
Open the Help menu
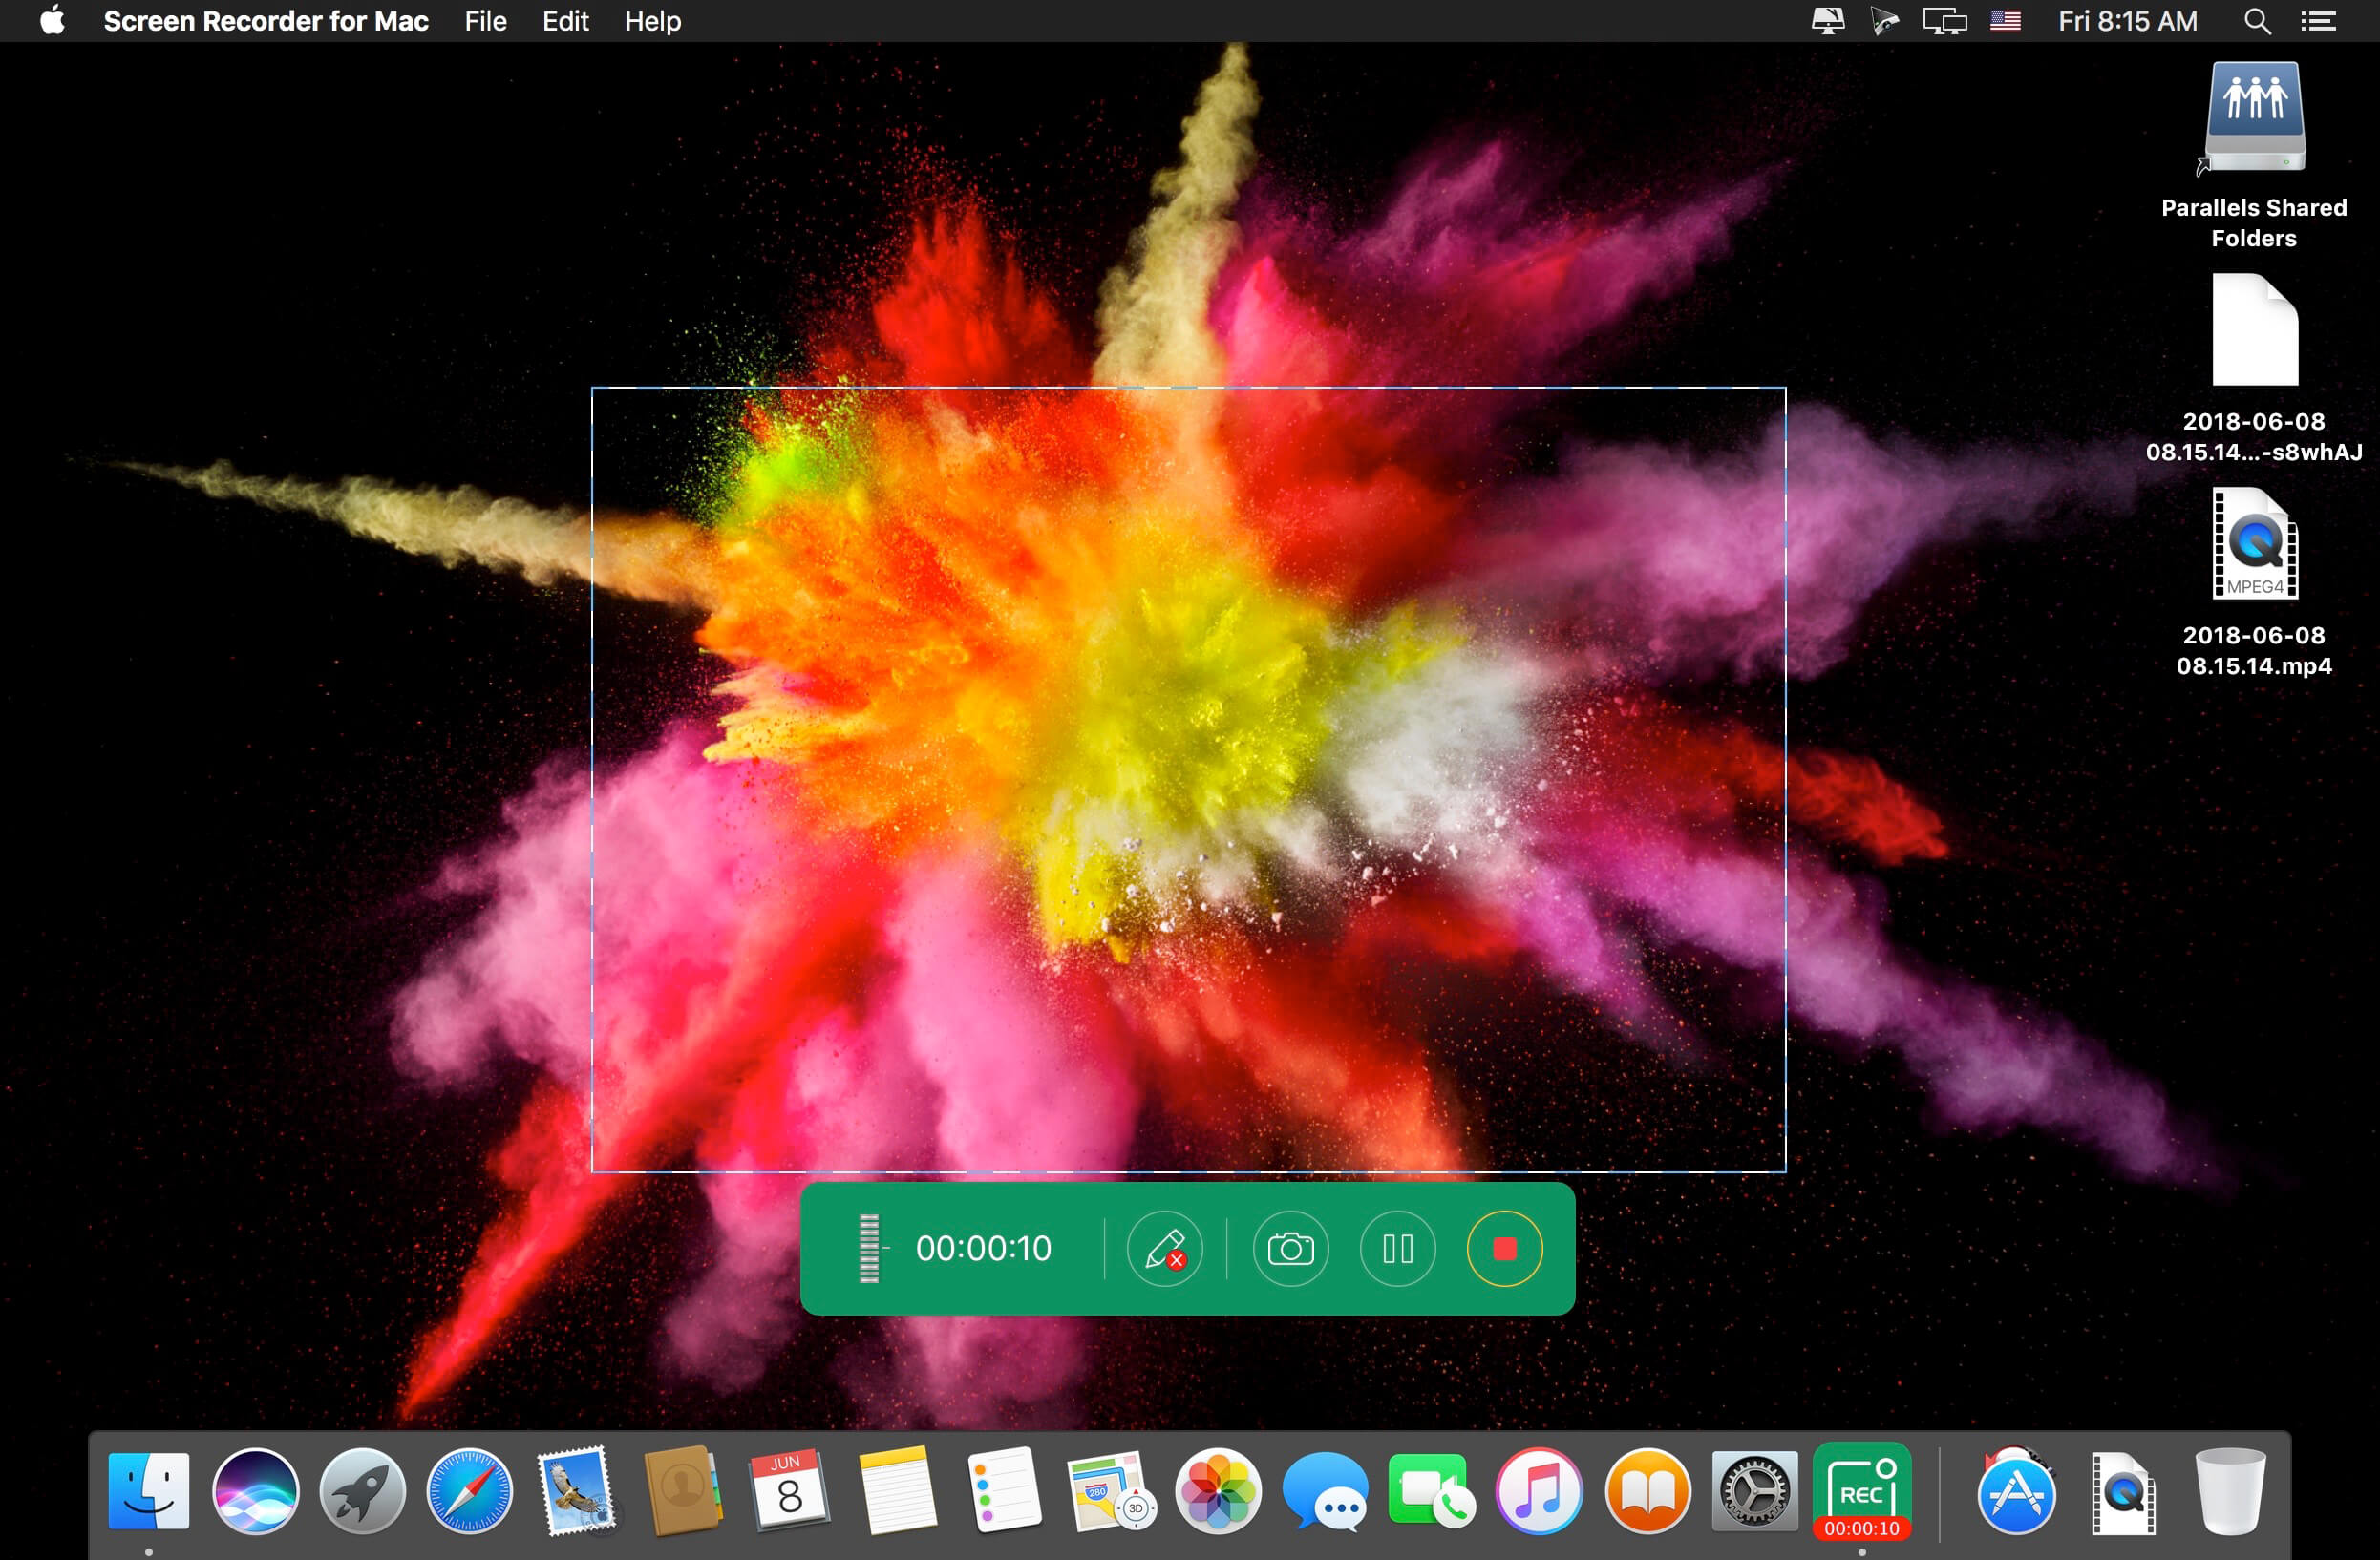point(652,21)
